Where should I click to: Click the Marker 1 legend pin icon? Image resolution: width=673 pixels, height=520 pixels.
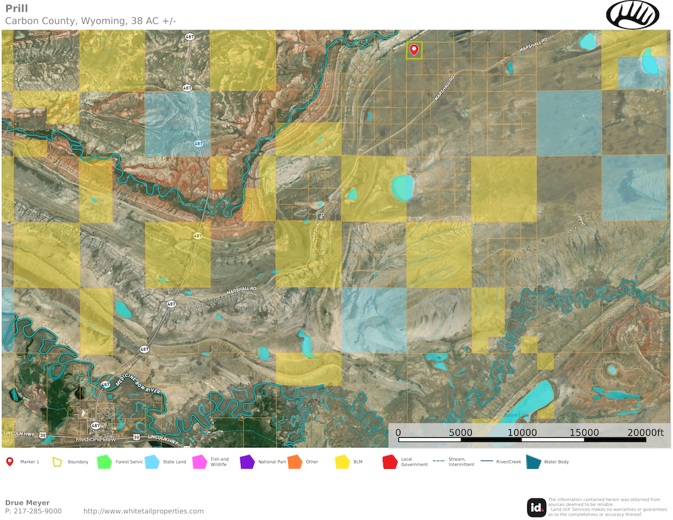click(x=9, y=461)
